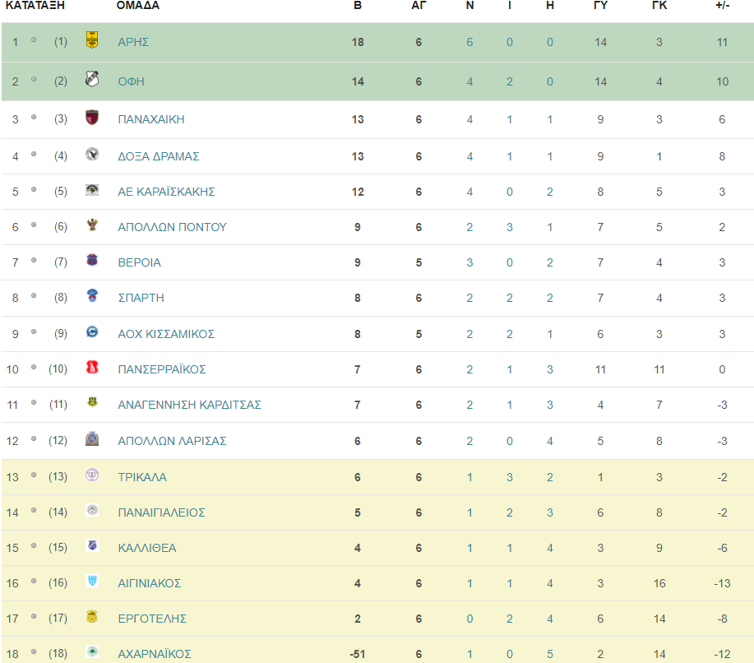The width and height of the screenshot is (754, 663).
Task: Click the position dot beside ΣΠΑΡΤΗ
Action: pyautogui.click(x=34, y=295)
